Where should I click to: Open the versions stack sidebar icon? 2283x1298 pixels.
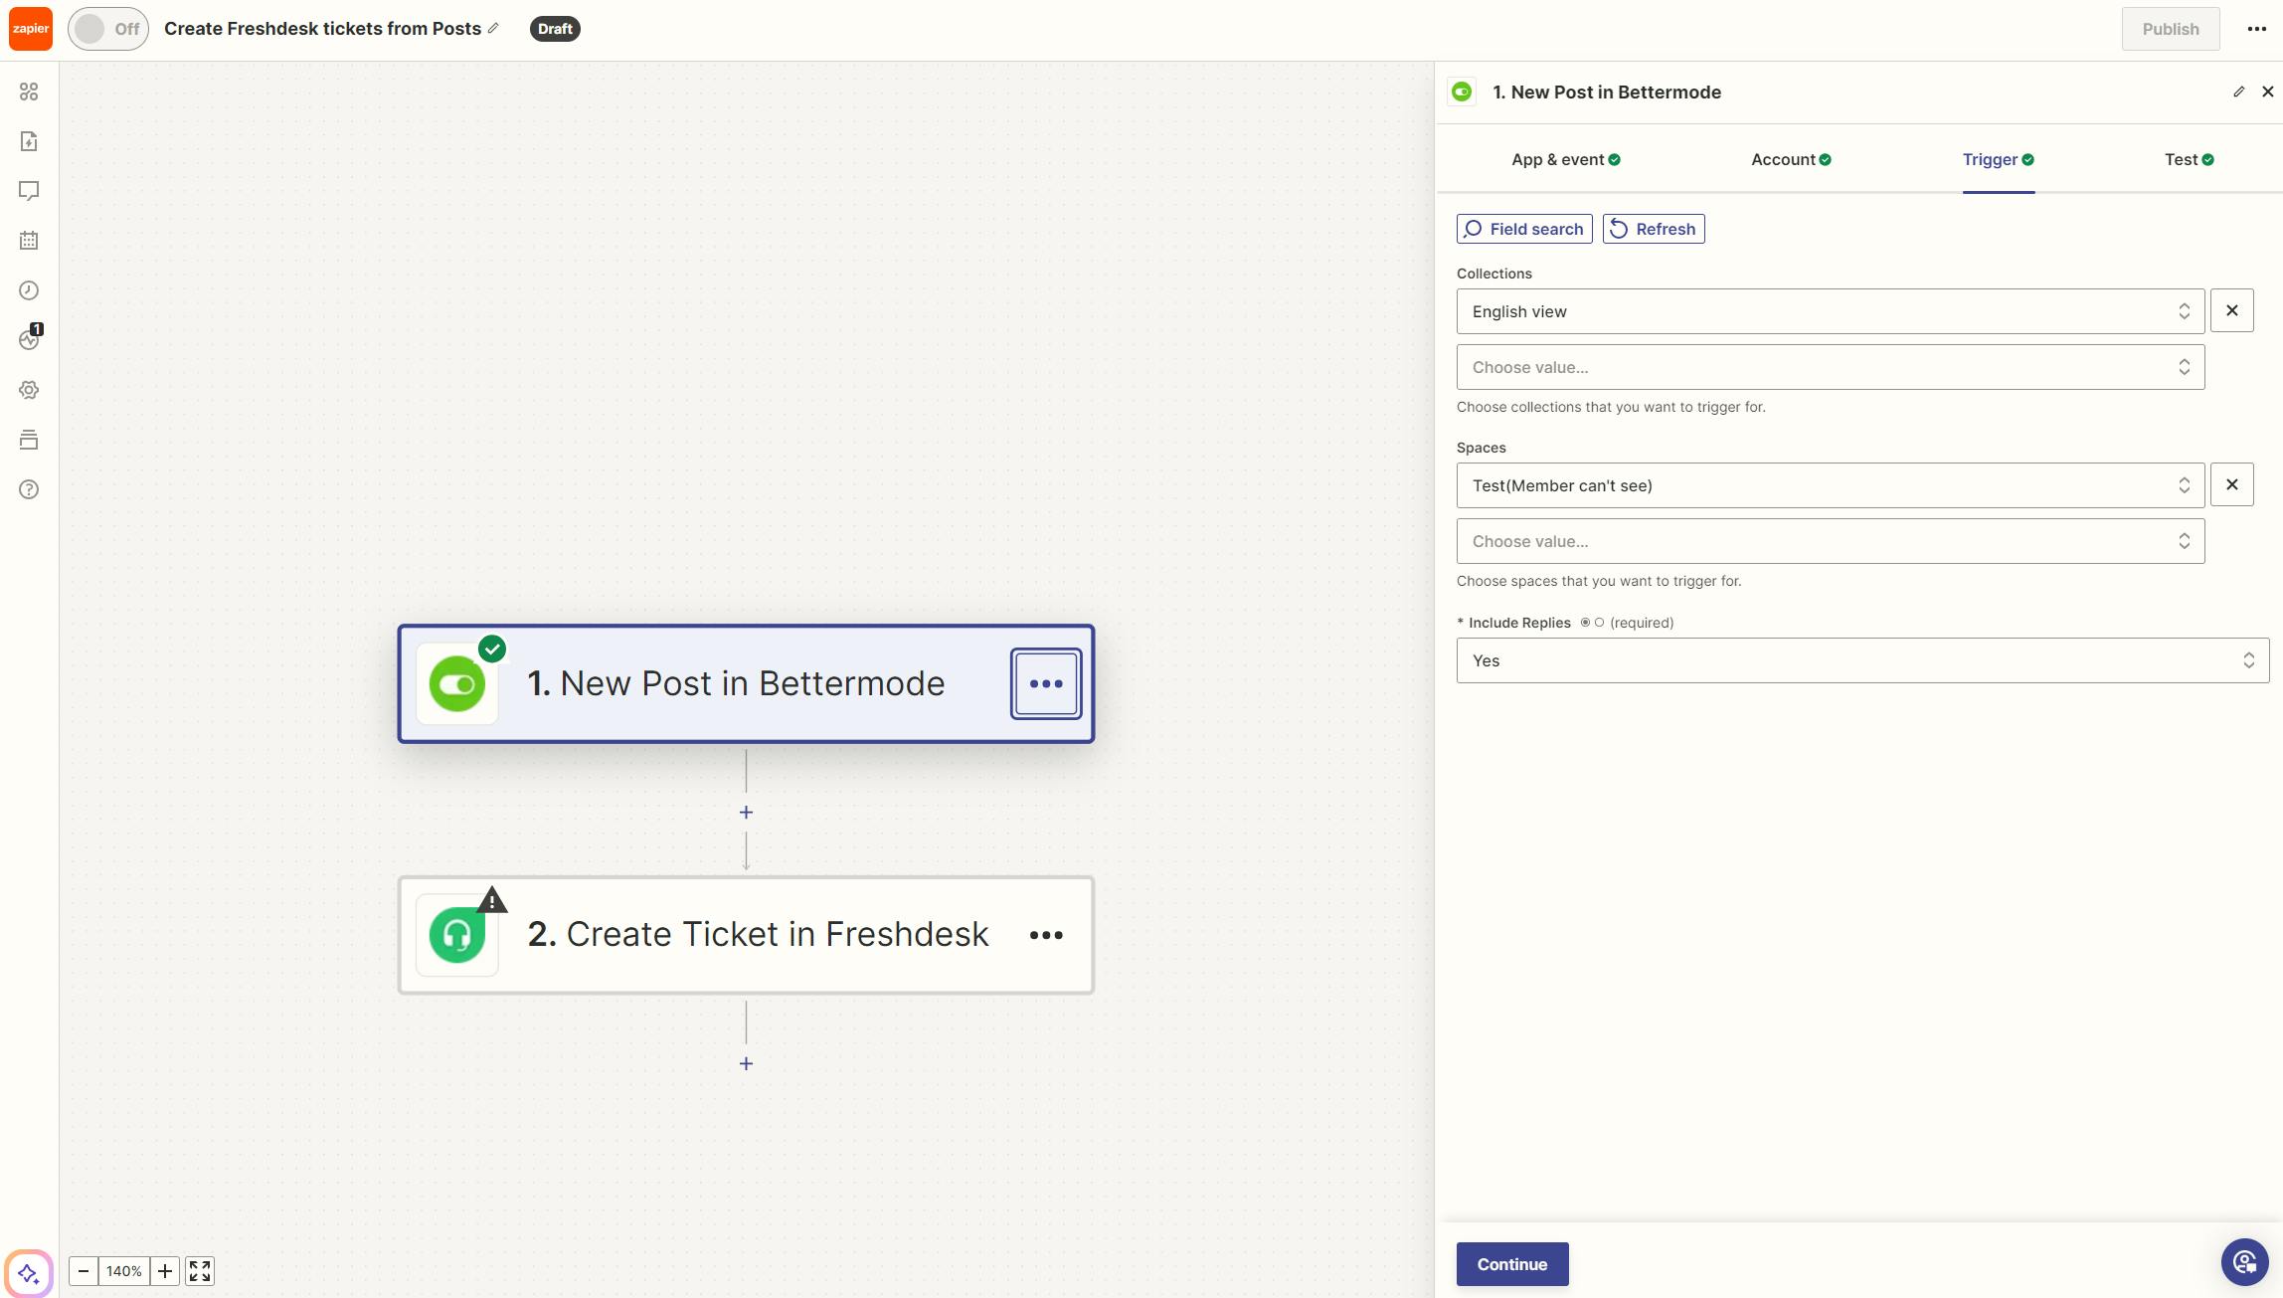click(29, 440)
